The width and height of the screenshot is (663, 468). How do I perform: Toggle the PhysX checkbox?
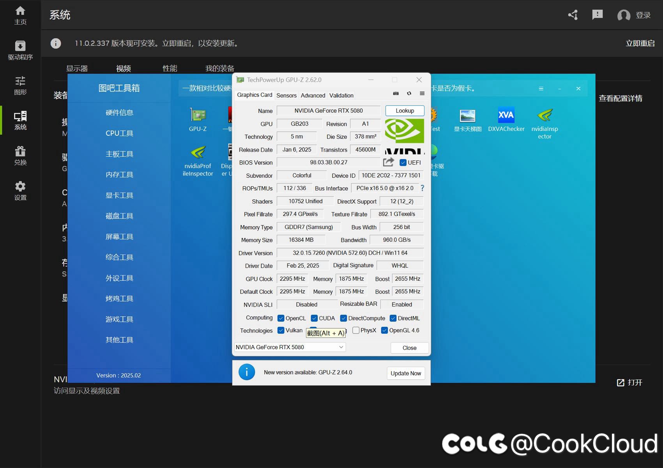pyautogui.click(x=356, y=330)
